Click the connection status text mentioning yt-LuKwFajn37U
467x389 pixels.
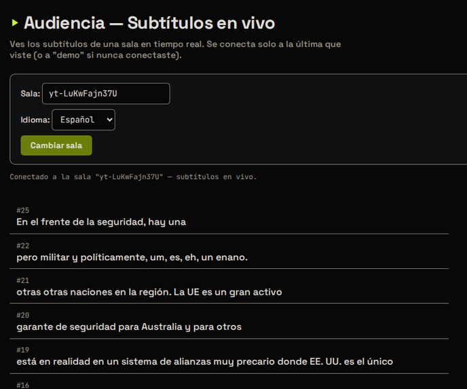[133, 177]
